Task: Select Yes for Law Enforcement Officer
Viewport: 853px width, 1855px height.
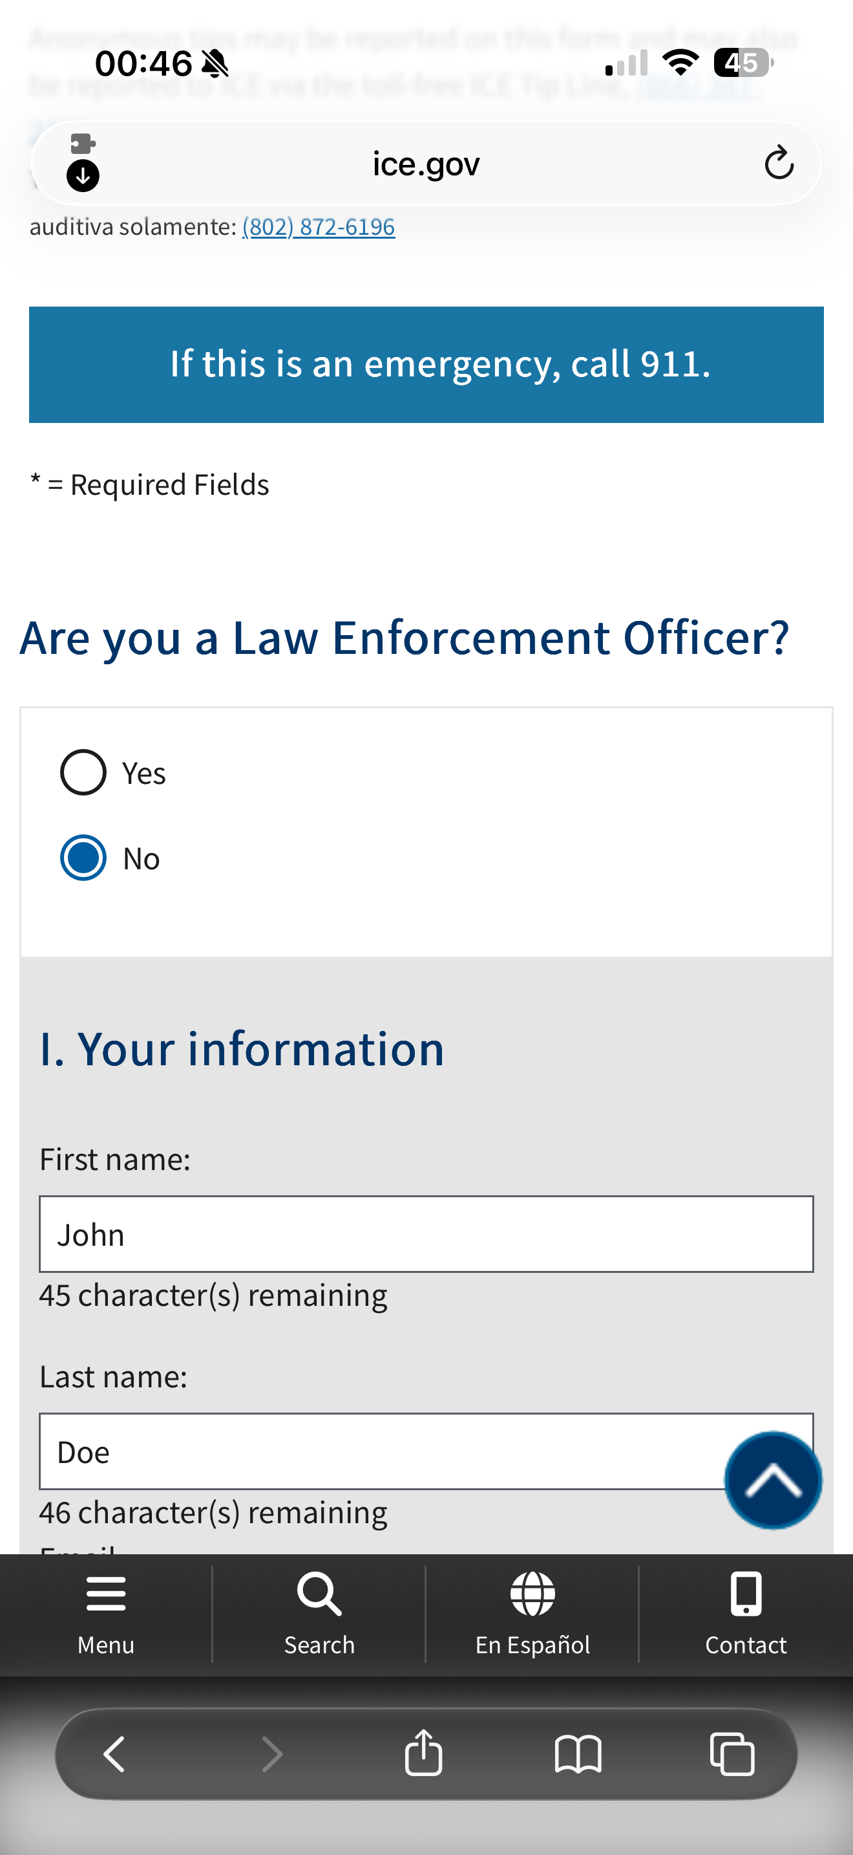Action: (x=83, y=773)
